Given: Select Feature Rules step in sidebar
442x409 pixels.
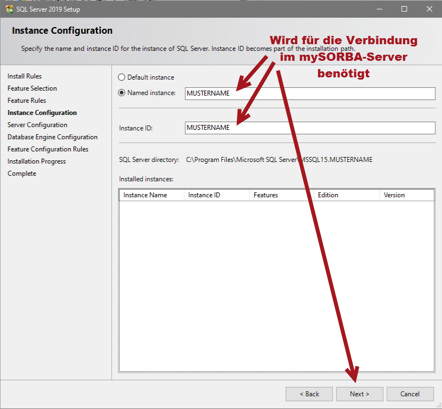Looking at the screenshot, I should pyautogui.click(x=27, y=101).
